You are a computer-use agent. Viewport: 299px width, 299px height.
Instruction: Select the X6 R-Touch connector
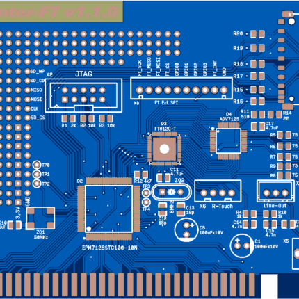click(x=218, y=191)
